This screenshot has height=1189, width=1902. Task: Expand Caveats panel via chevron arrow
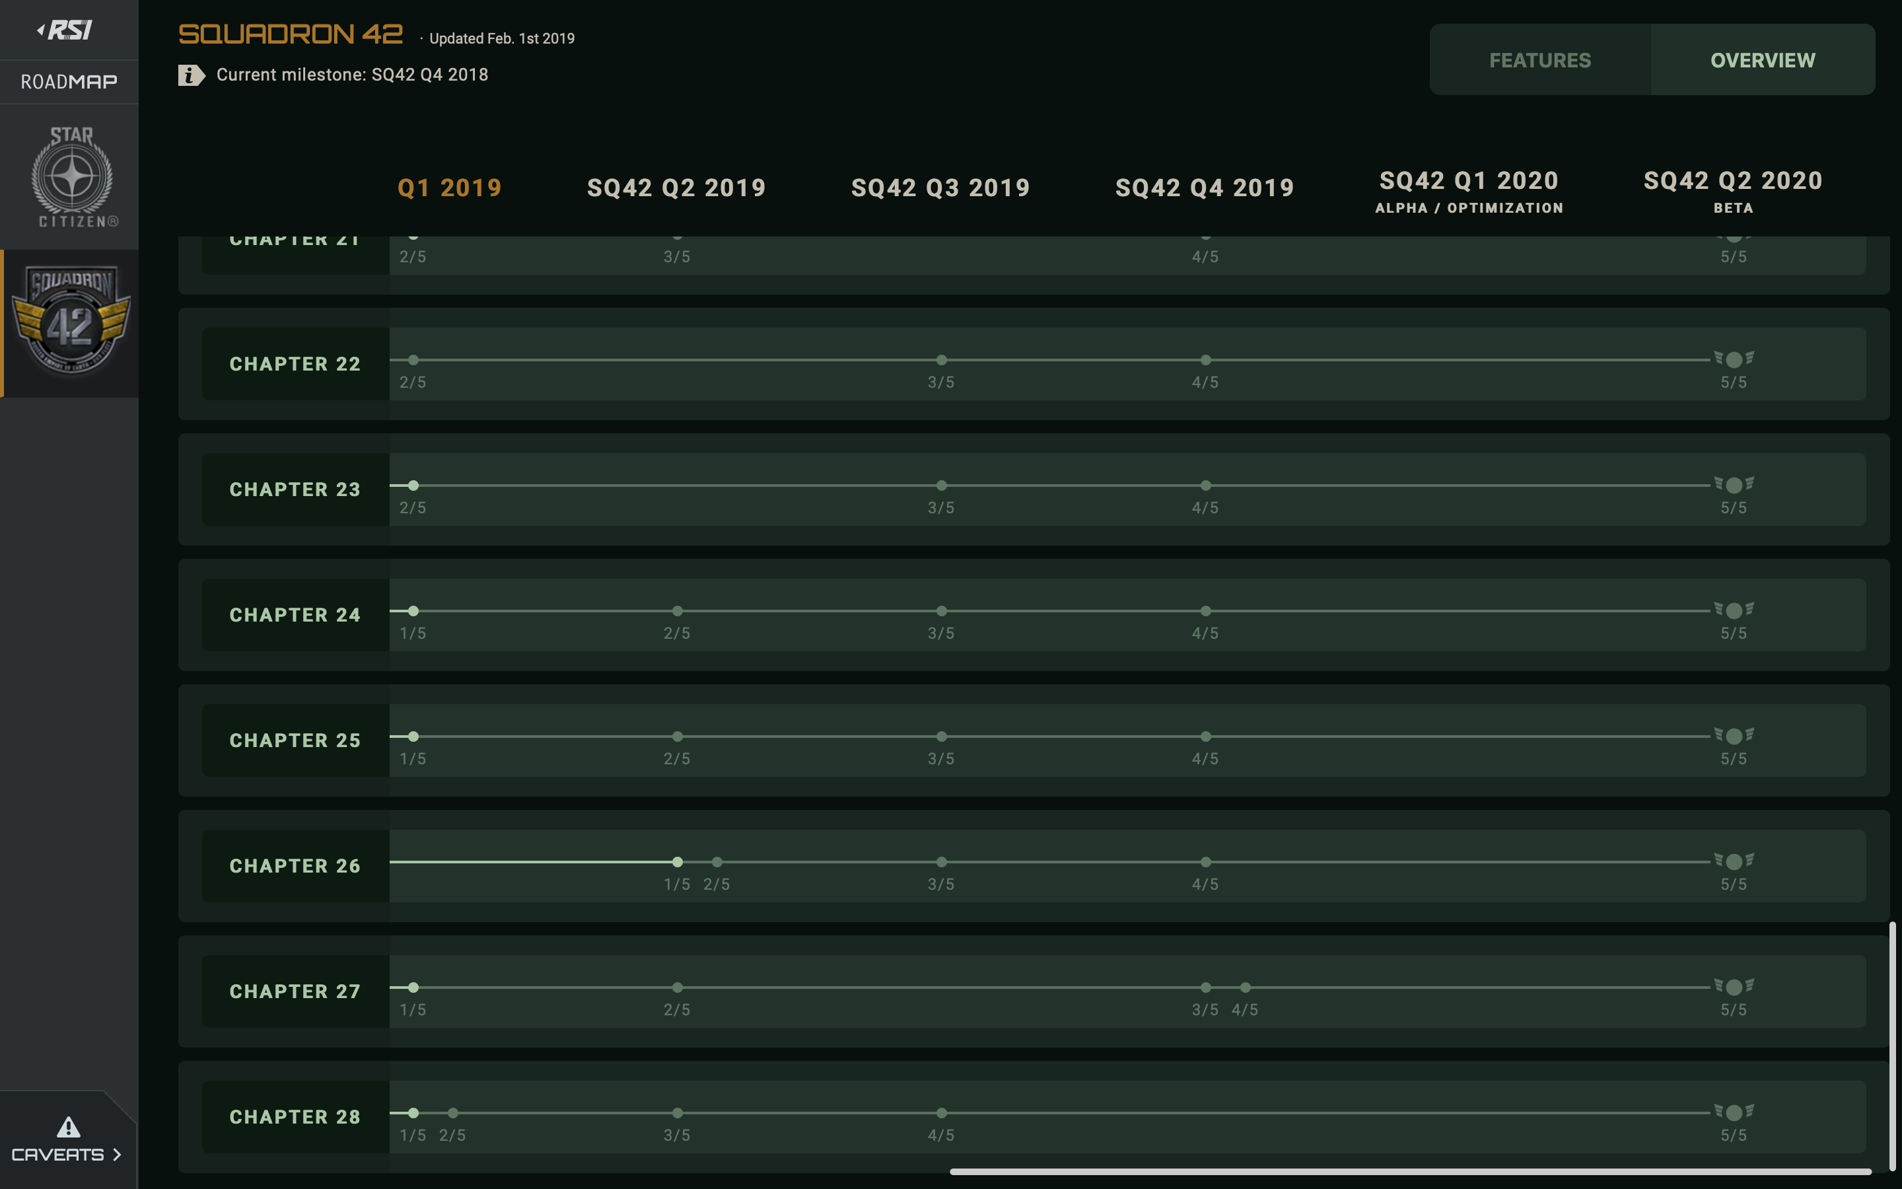[x=117, y=1155]
